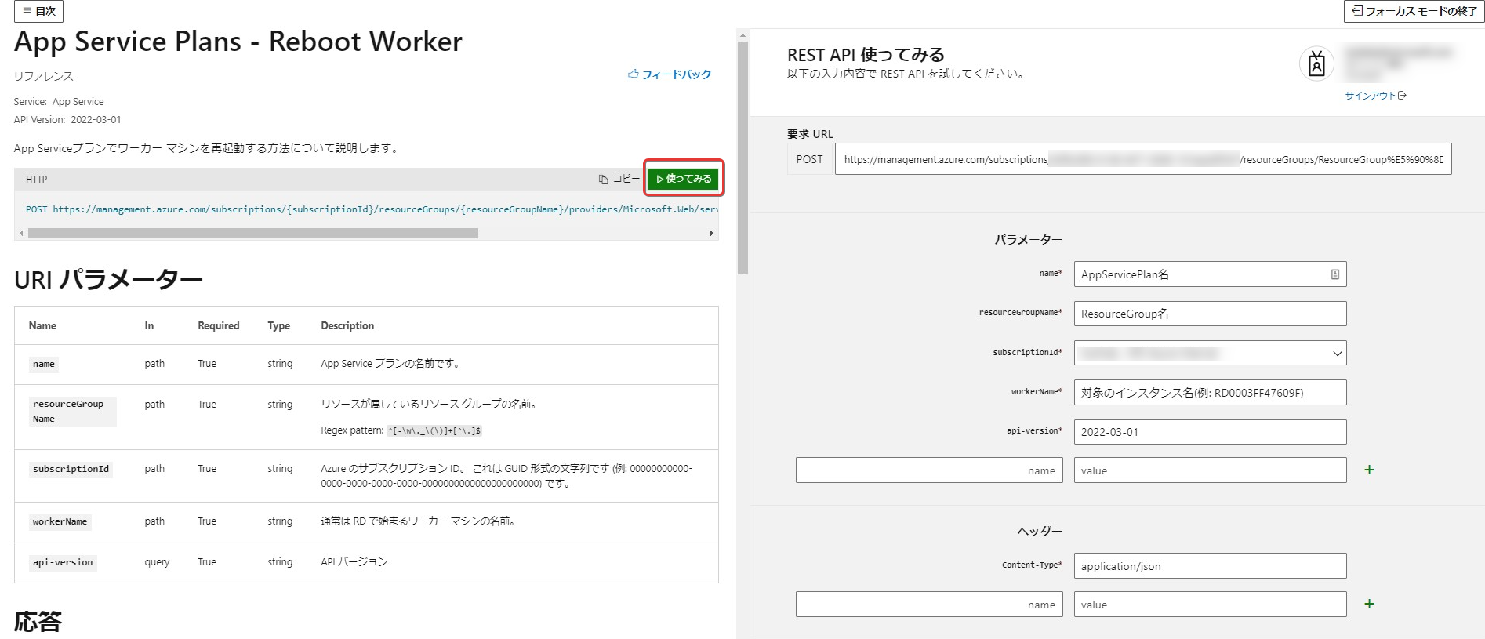Click the フィードバック thumbs-up feedback link
This screenshot has width=1485, height=639.
tap(670, 74)
